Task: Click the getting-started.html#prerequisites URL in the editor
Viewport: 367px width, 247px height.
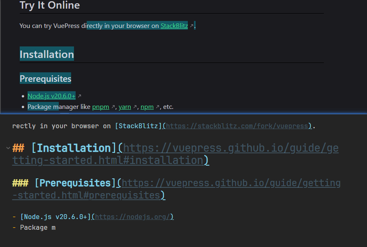Action: 176,189
